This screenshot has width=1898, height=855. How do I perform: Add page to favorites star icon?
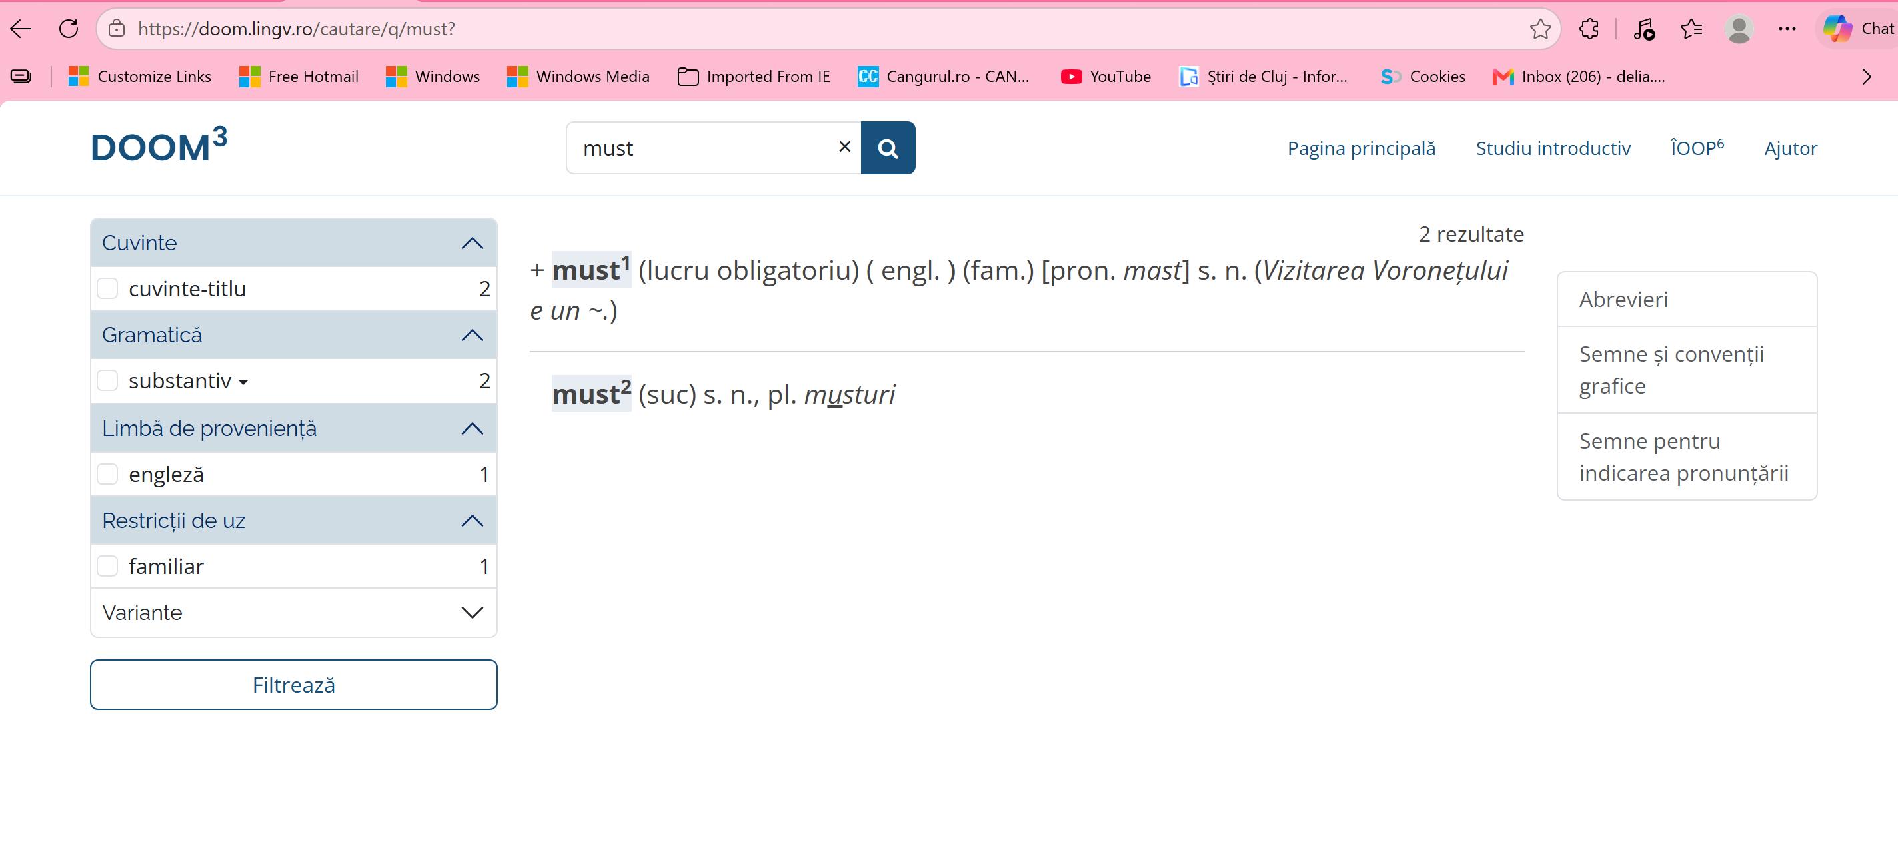[x=1540, y=29]
